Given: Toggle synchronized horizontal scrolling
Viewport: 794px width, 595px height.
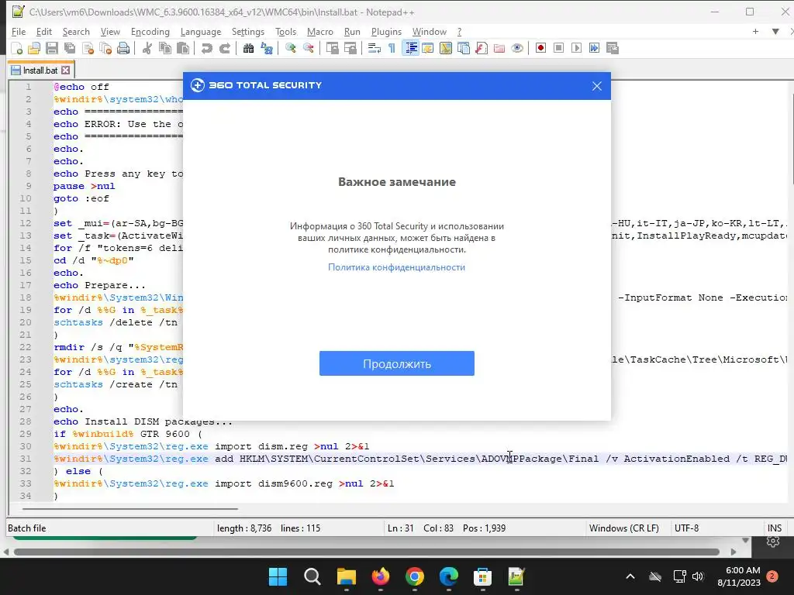Looking at the screenshot, I should pyautogui.click(x=350, y=48).
